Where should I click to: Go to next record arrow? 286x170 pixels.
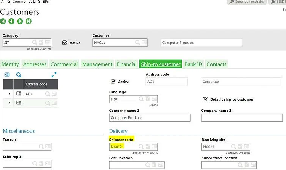click(x=20, y=21)
